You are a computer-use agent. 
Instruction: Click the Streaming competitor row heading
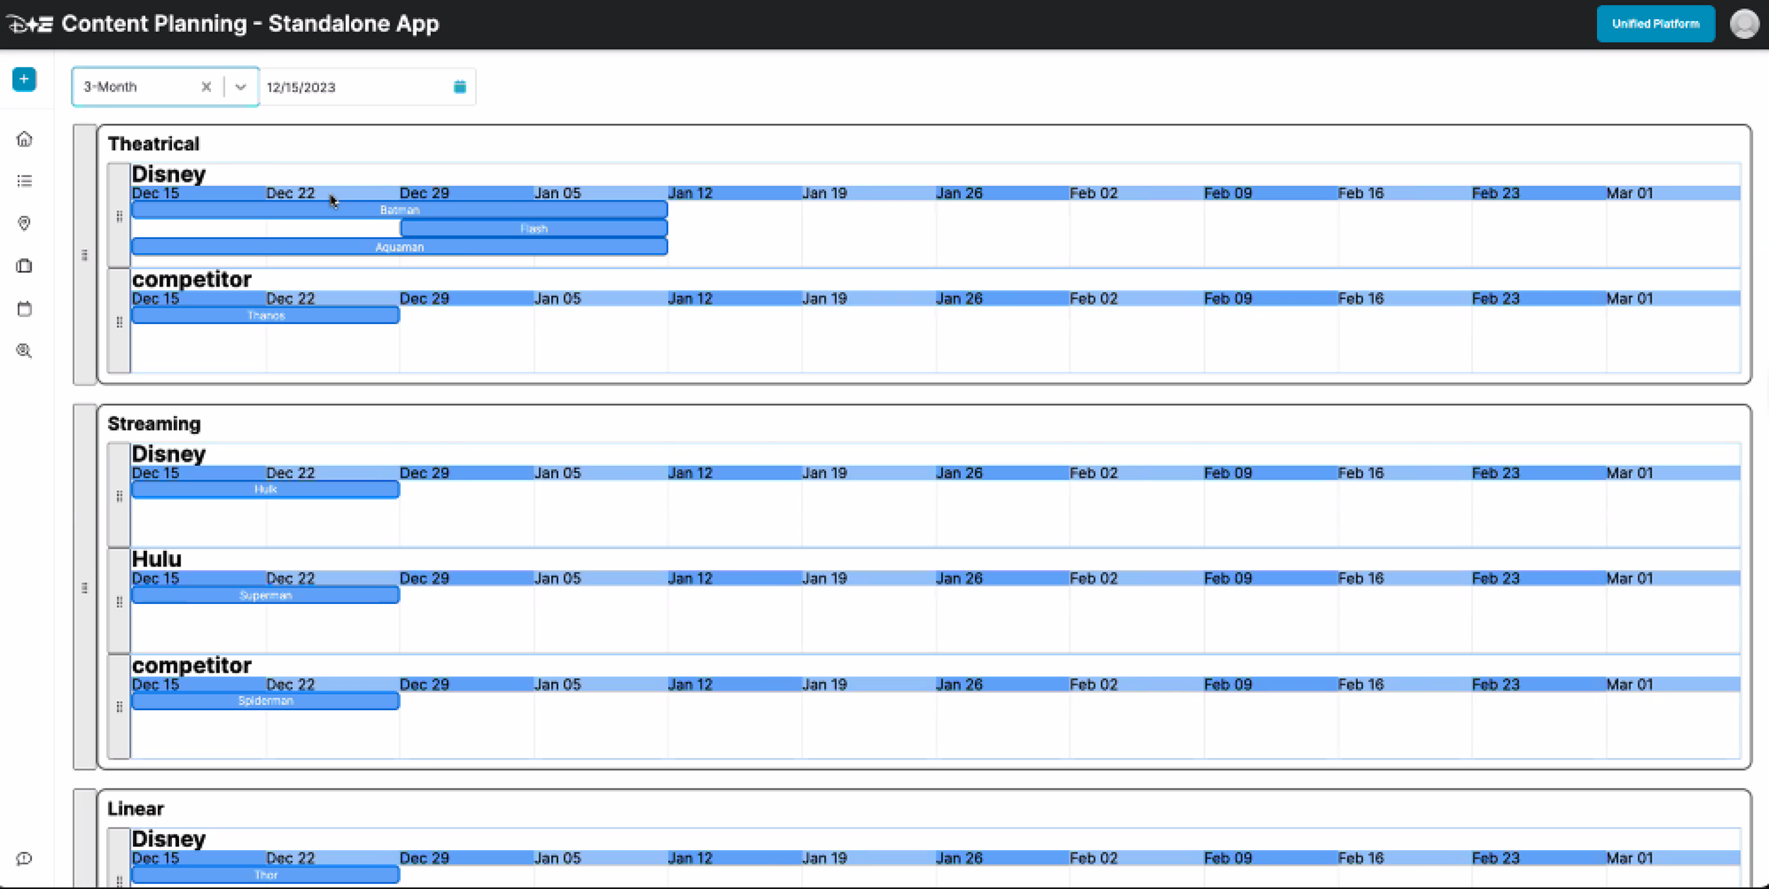point(192,666)
